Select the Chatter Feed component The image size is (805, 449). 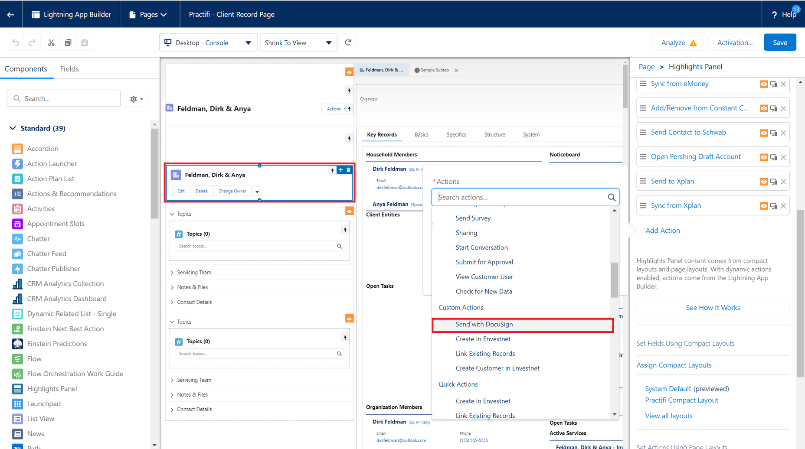click(47, 254)
